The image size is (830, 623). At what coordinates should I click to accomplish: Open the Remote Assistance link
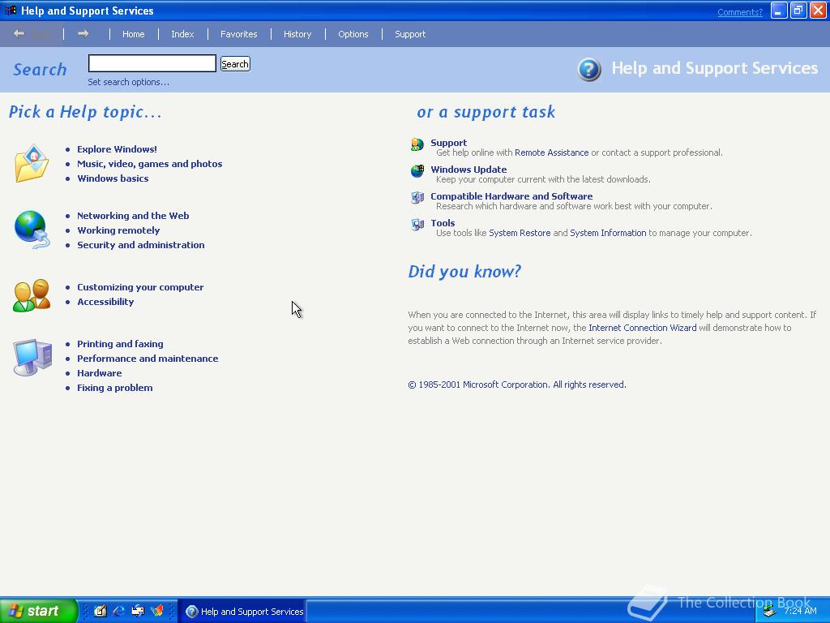point(551,153)
